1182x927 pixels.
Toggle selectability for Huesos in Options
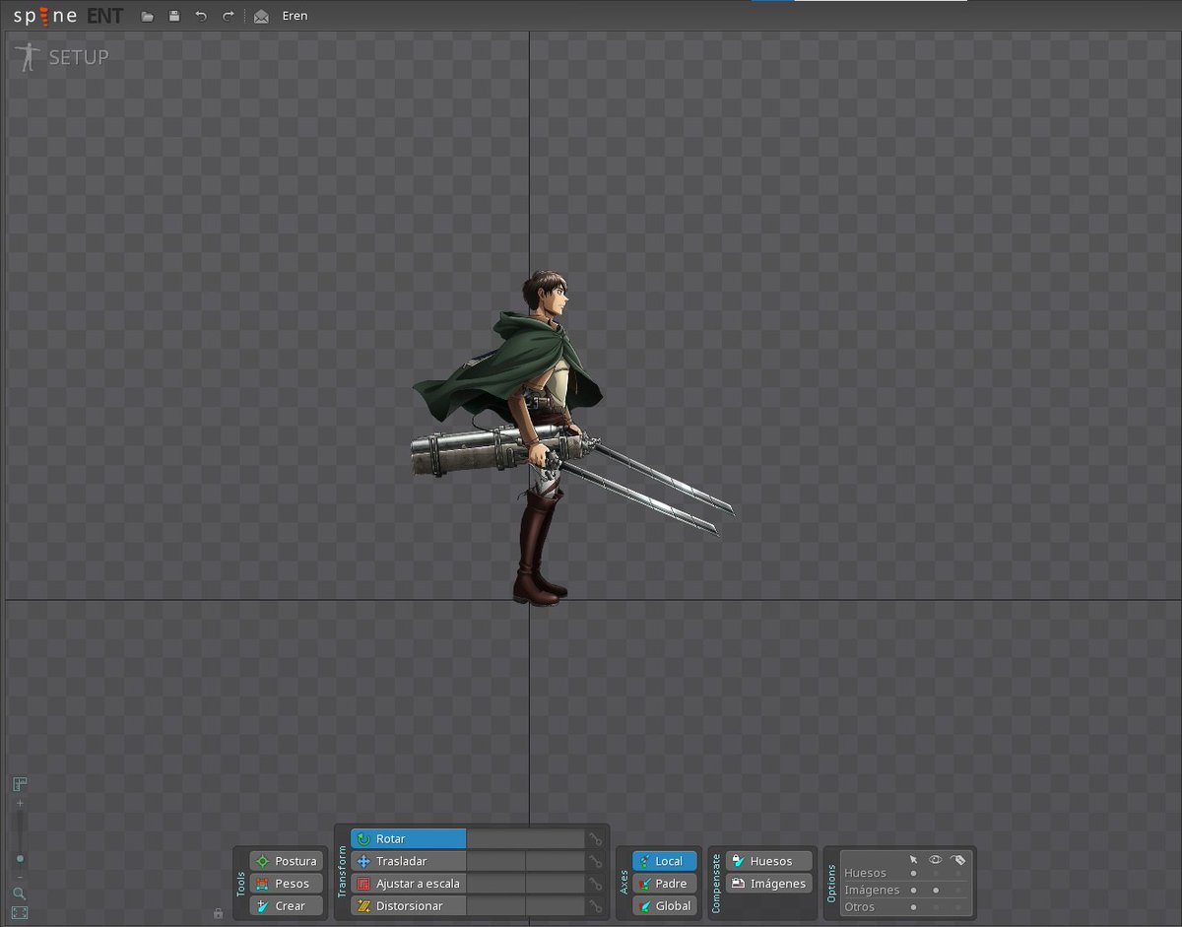click(x=913, y=873)
